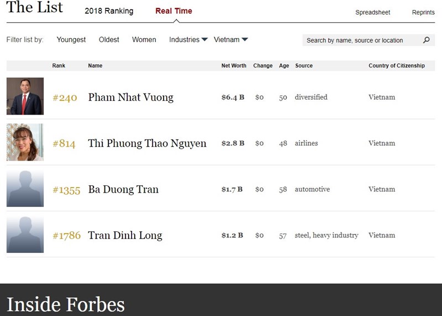Image resolution: width=442 pixels, height=316 pixels.
Task: Open the Spreadsheet link
Action: point(372,12)
